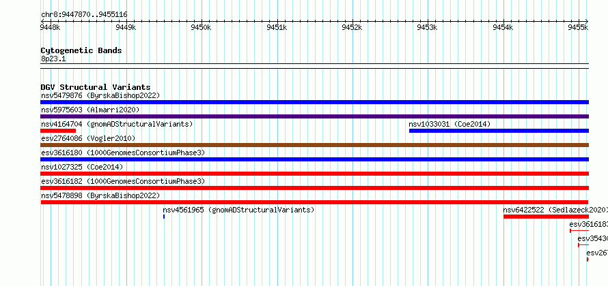Select the 8p23.1 cytogenetic band line
The image size is (608, 286).
point(314,66)
